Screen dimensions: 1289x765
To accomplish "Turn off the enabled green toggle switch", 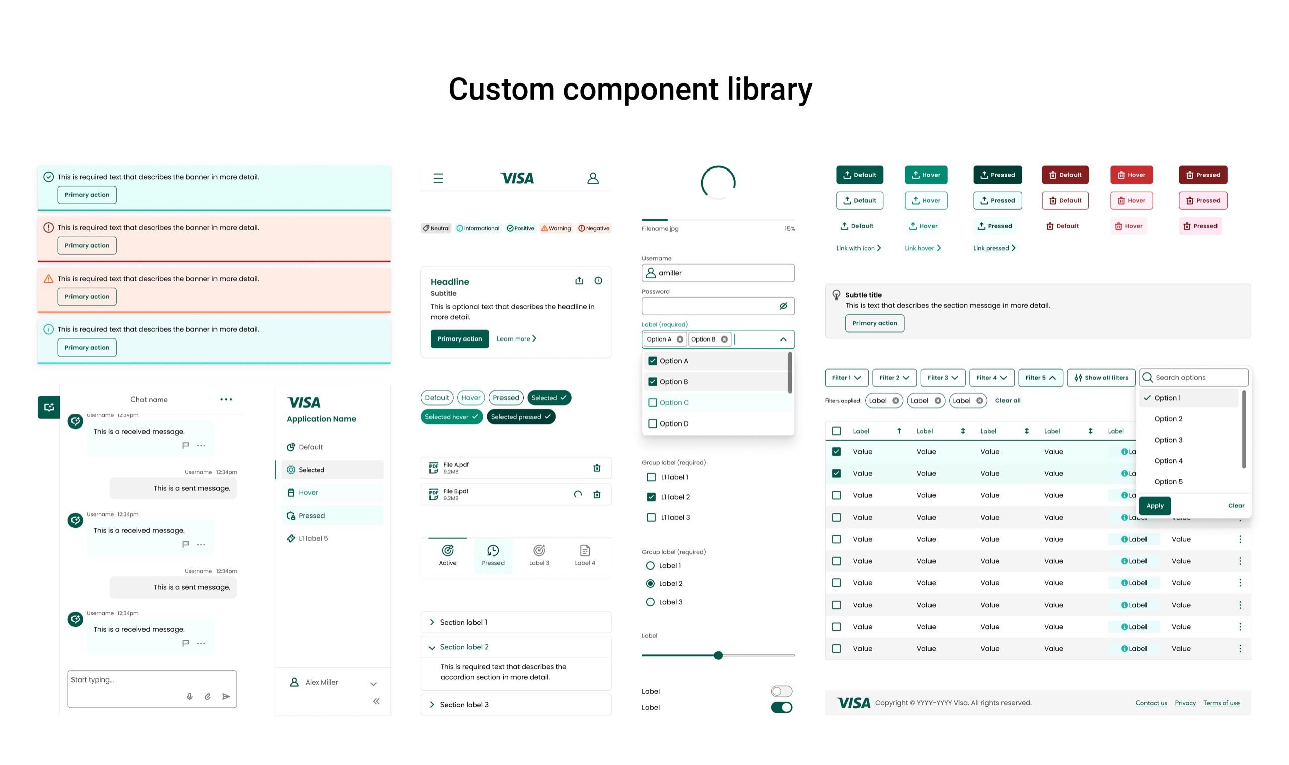I will click(781, 708).
